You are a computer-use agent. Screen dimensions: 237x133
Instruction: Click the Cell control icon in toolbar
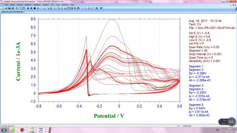tap(51, 8)
